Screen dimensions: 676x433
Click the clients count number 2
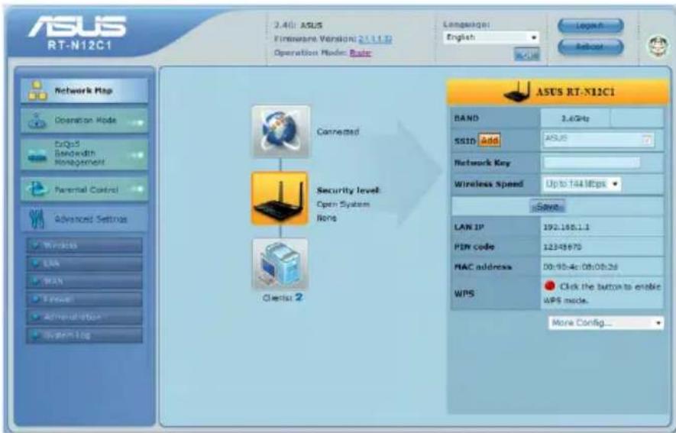(299, 297)
